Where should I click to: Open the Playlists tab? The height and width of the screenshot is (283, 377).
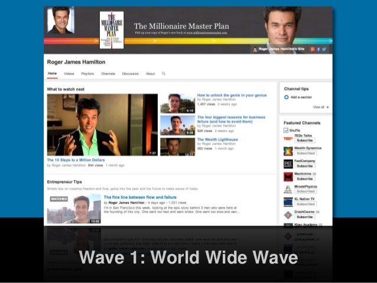click(x=87, y=74)
